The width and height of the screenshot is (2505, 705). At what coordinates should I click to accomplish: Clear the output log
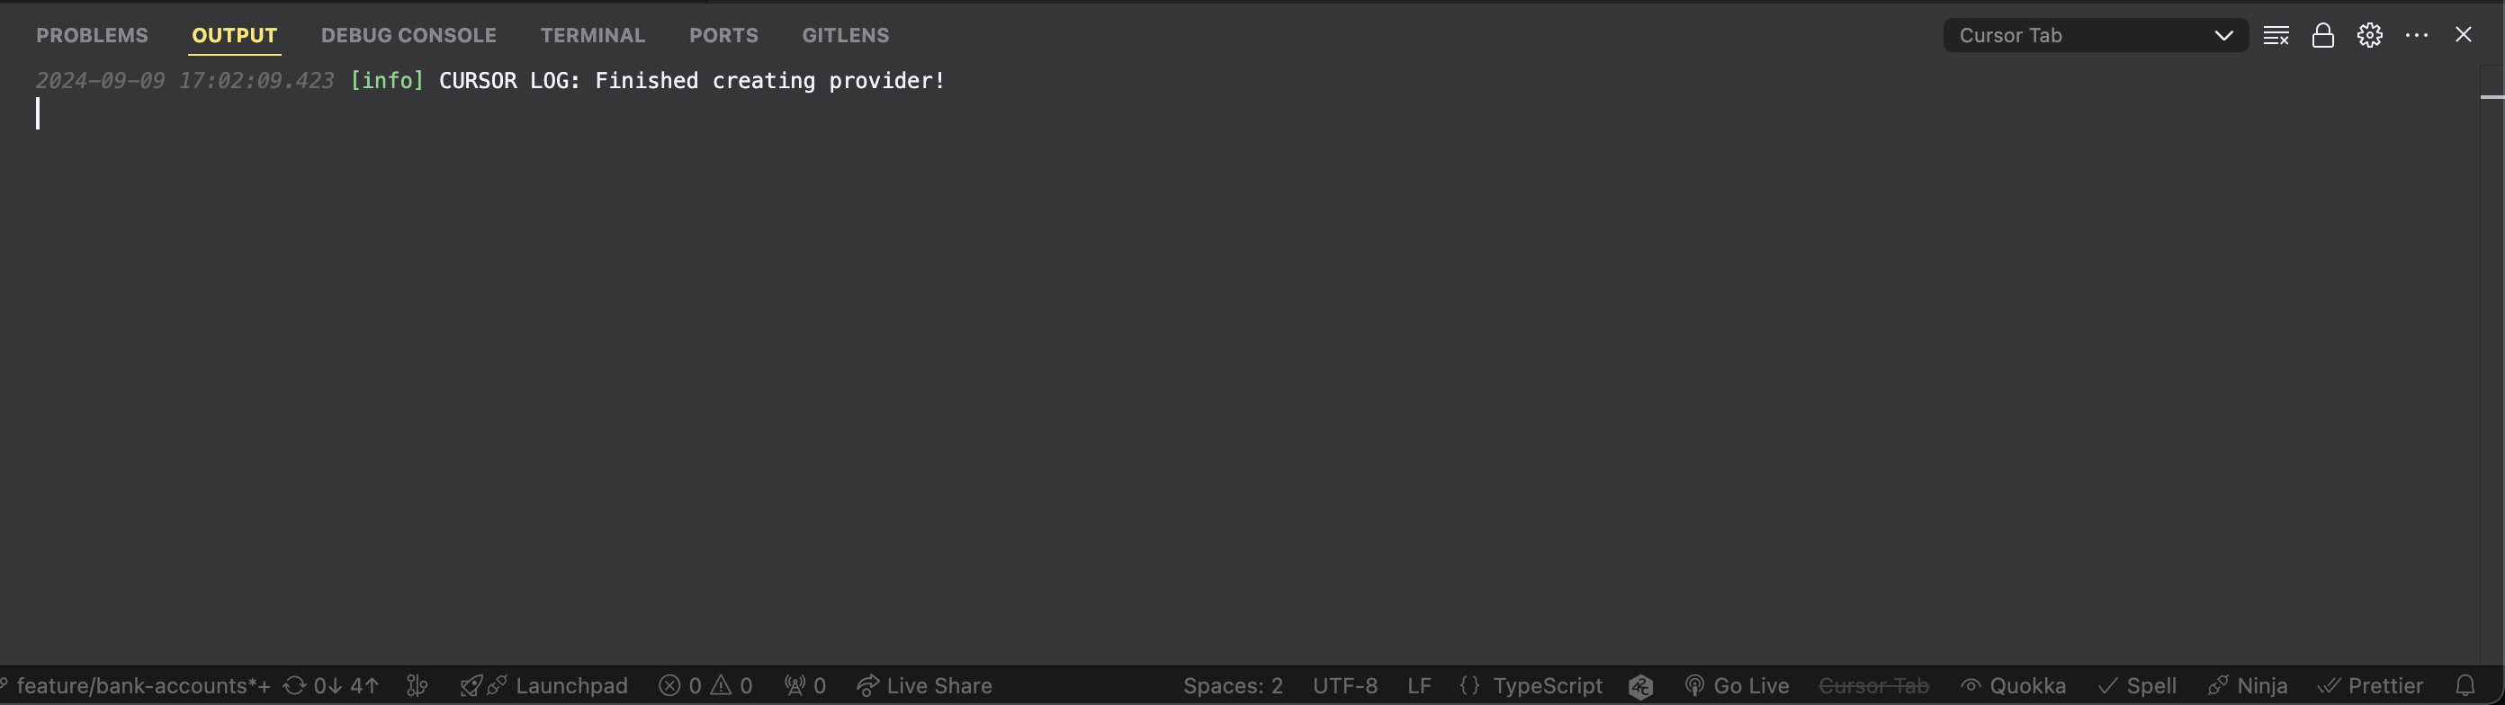[x=2276, y=35]
